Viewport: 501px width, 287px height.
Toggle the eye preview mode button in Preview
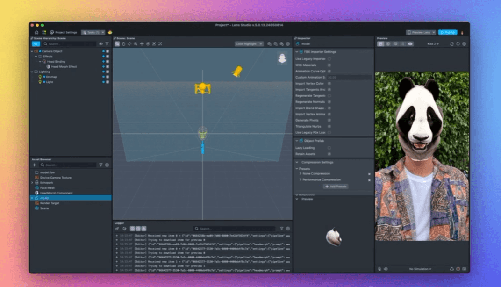pos(410,44)
